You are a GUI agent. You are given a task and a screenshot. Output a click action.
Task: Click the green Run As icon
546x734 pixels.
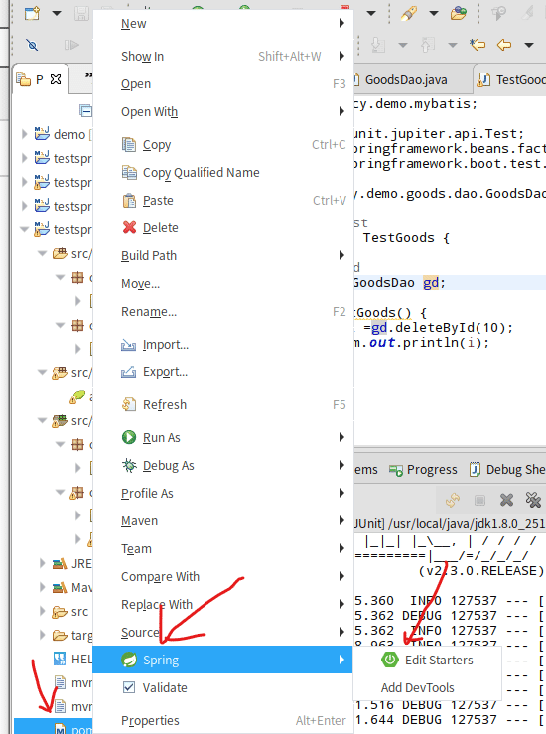[129, 437]
